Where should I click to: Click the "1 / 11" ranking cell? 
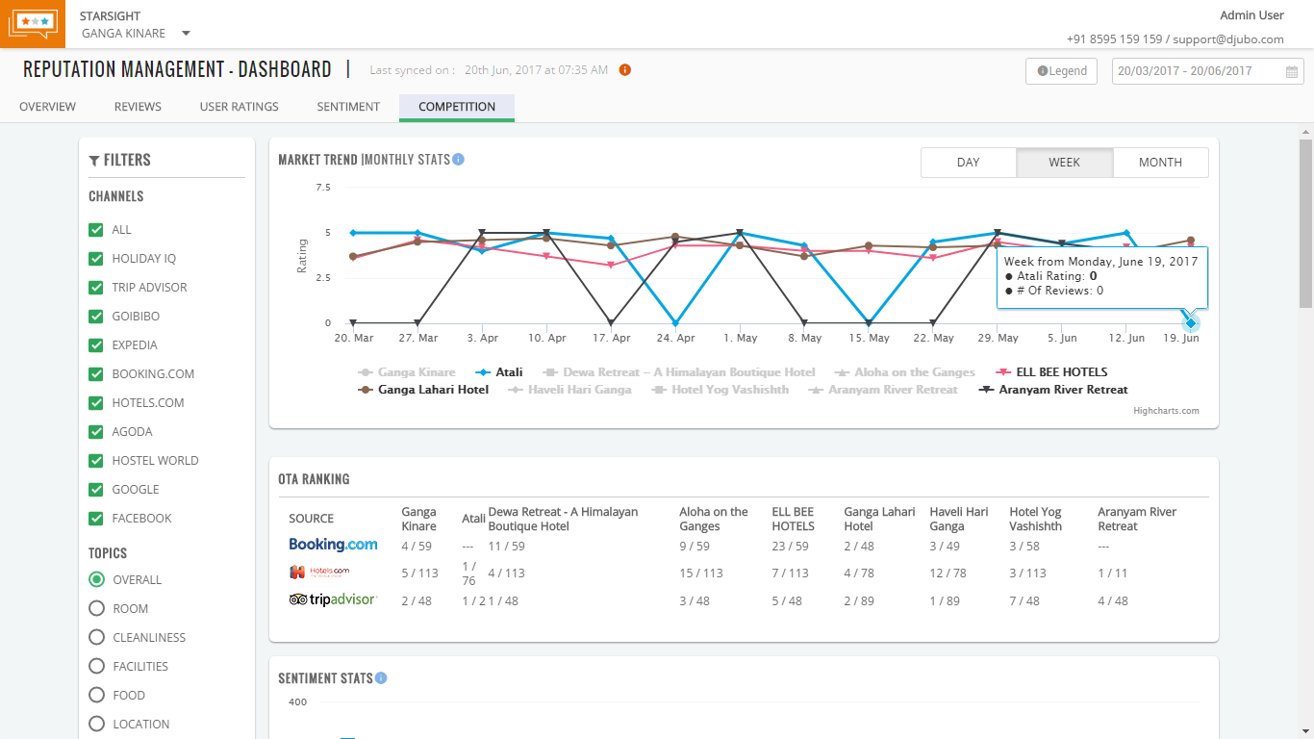[1114, 573]
